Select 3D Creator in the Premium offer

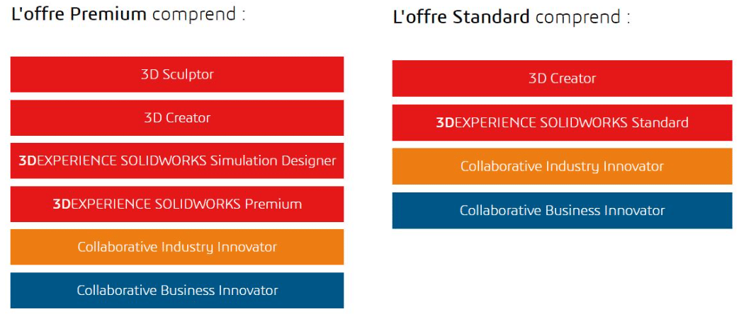pos(177,117)
